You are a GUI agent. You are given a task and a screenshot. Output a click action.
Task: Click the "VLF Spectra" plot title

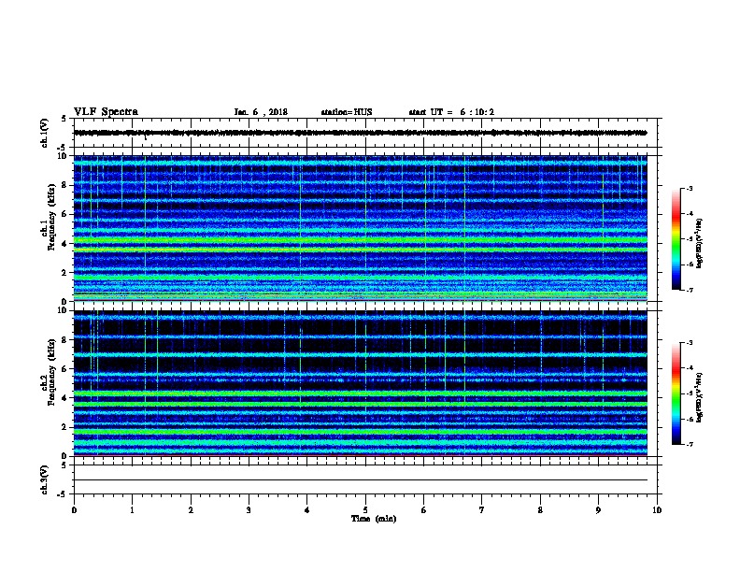106,112
